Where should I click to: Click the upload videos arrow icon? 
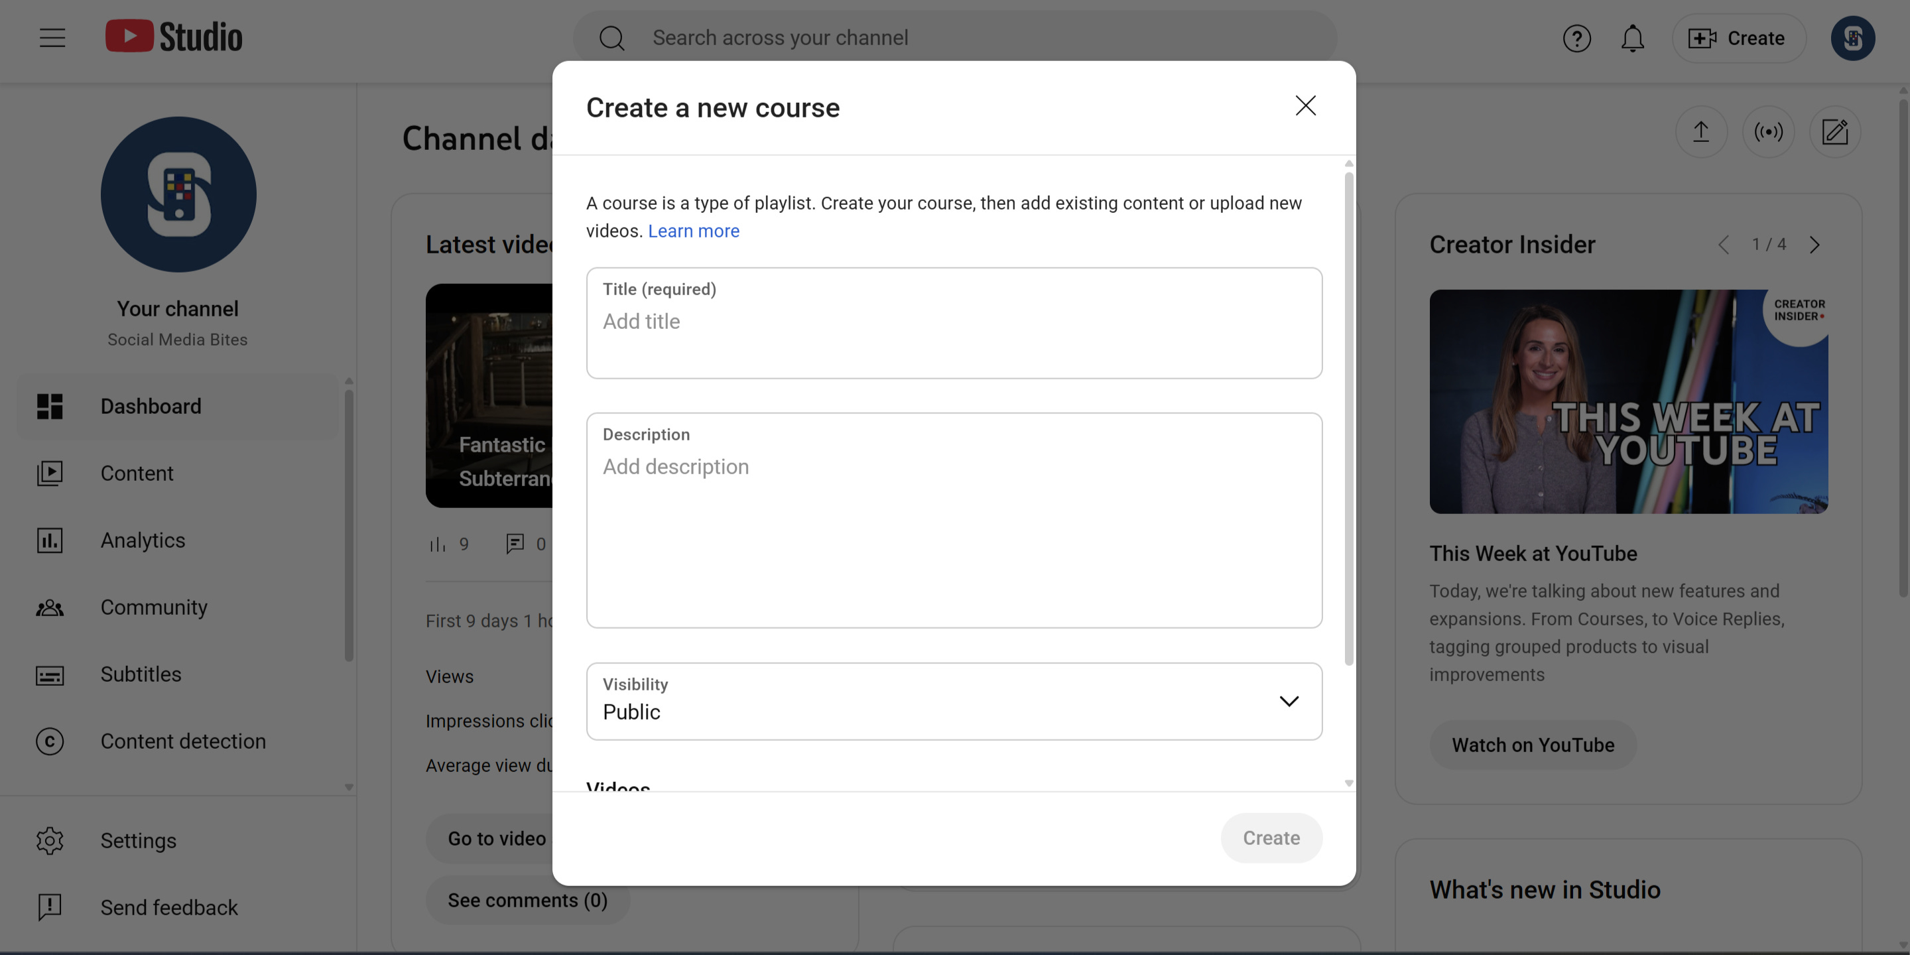(1701, 132)
